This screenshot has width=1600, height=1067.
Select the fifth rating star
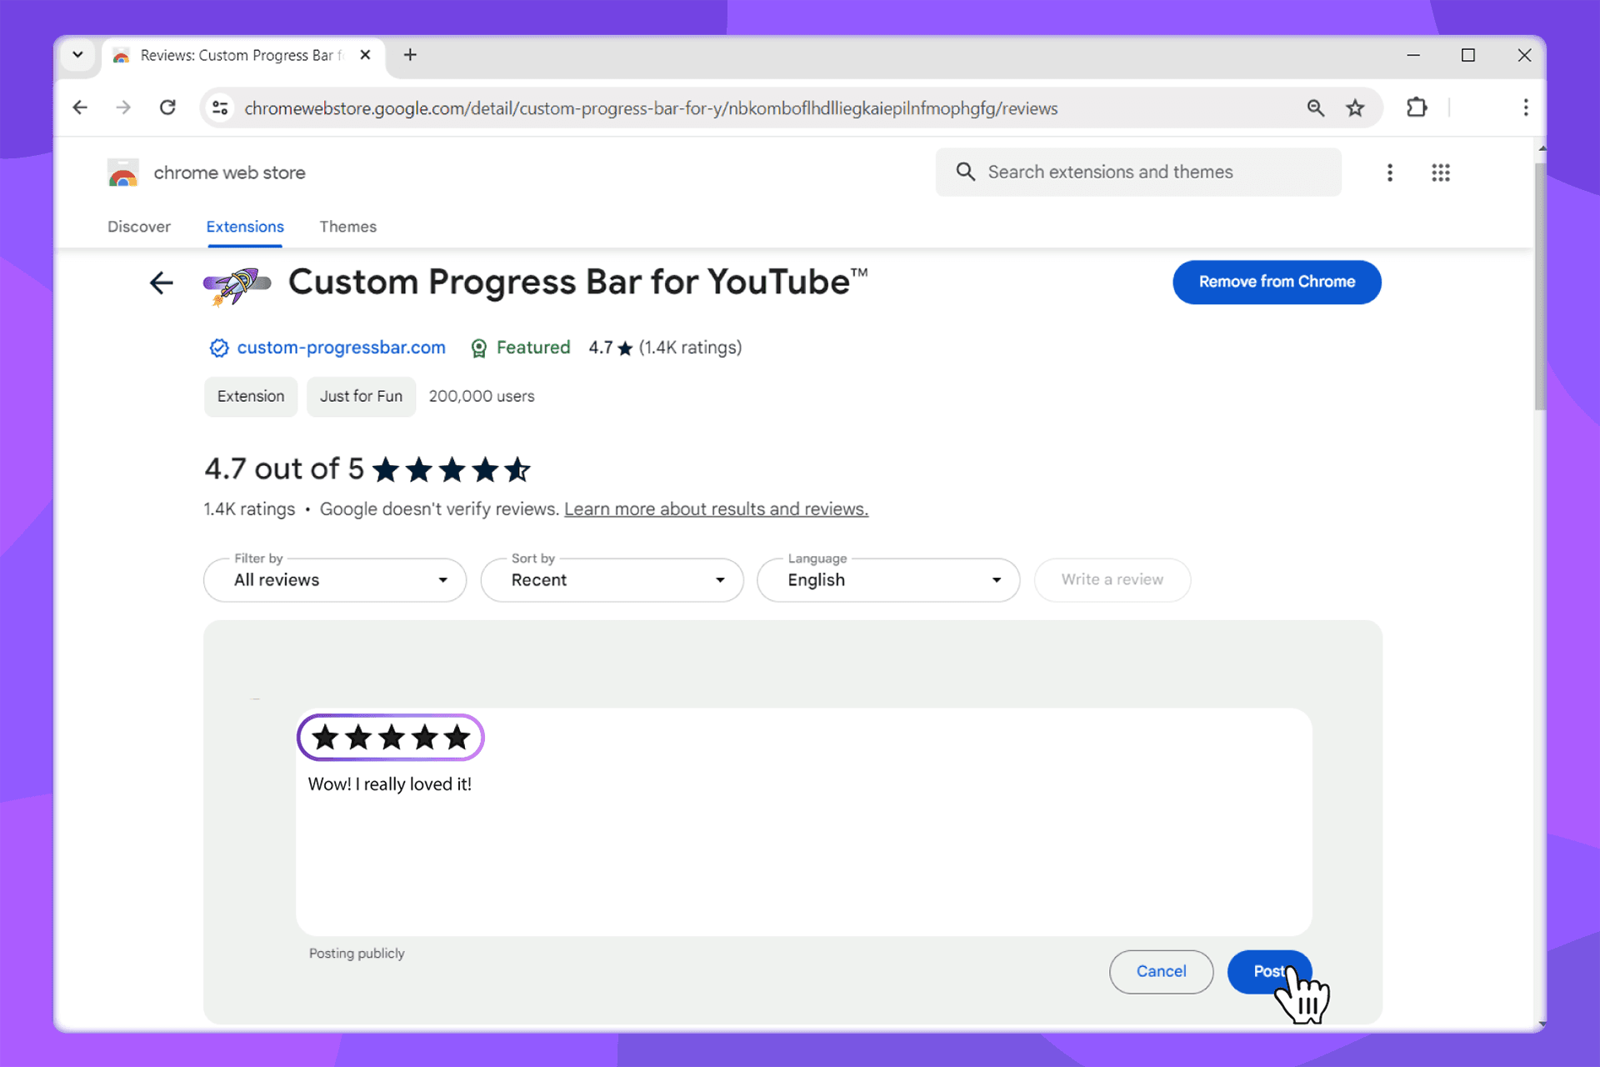tap(457, 737)
